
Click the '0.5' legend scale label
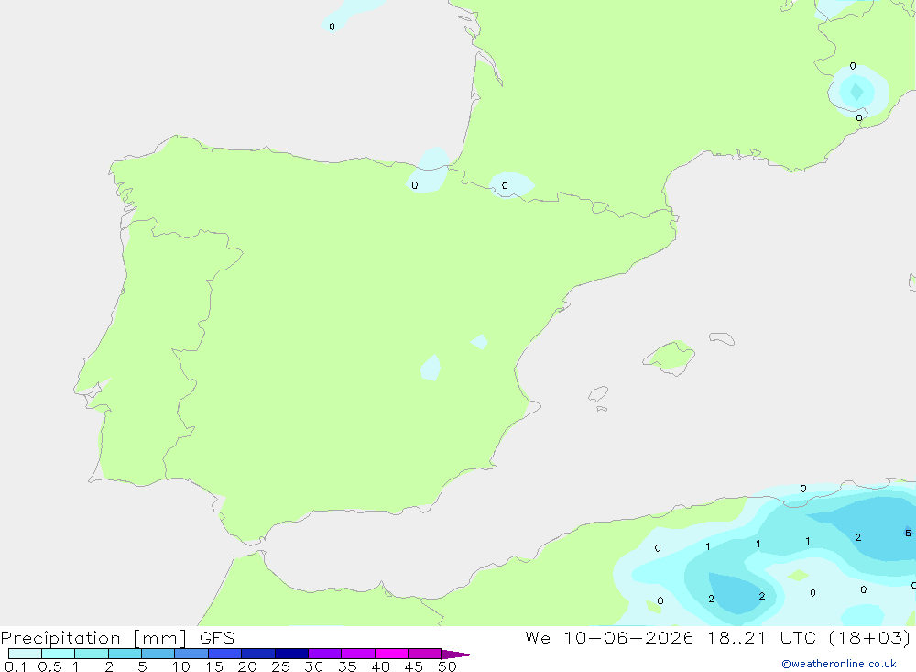pos(49,666)
